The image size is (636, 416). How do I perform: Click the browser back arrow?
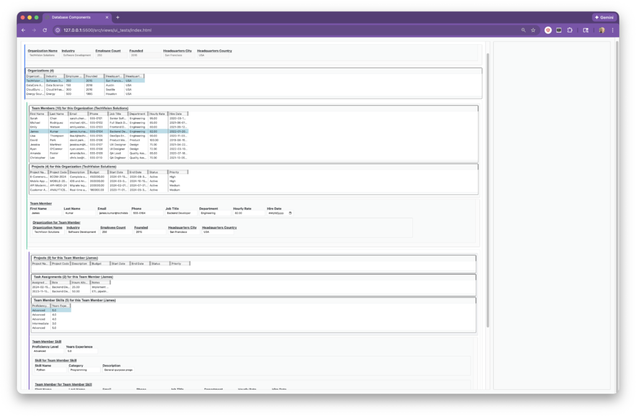24,30
